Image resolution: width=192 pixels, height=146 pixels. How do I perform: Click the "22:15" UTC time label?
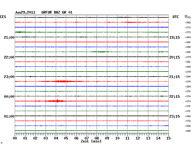(175, 97)
